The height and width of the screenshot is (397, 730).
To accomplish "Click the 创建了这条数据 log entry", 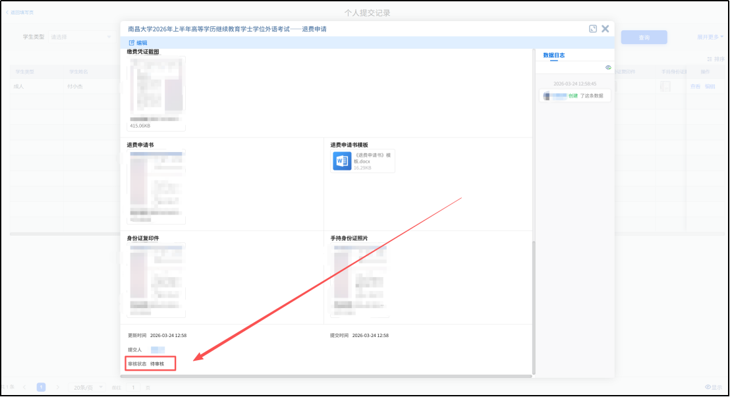I will pos(575,96).
